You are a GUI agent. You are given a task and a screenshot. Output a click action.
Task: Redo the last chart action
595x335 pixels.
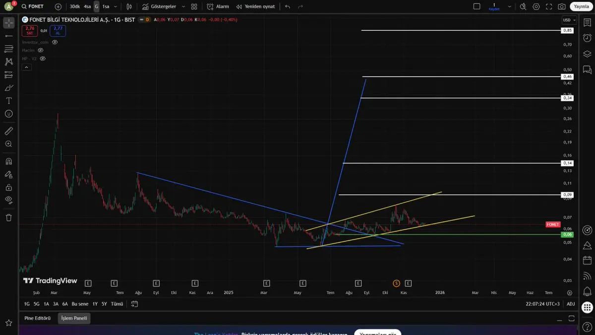pos(300,6)
